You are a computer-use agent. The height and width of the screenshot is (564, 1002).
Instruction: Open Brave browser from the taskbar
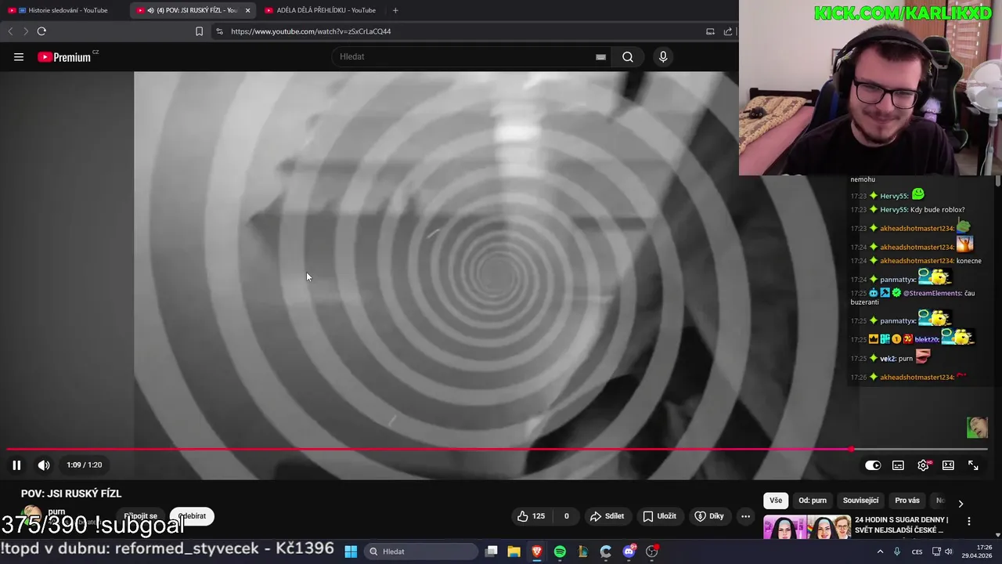(536, 551)
